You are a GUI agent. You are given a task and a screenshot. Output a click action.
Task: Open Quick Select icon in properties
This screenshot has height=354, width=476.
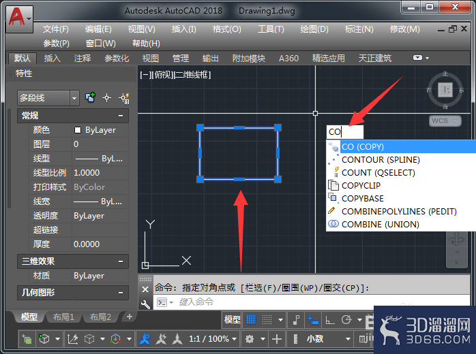coord(124,98)
